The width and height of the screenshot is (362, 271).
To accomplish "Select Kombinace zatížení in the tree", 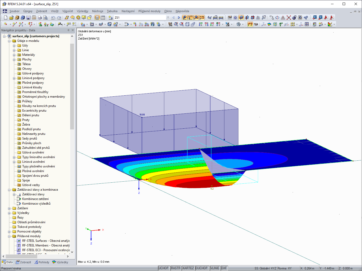I will (35, 199).
